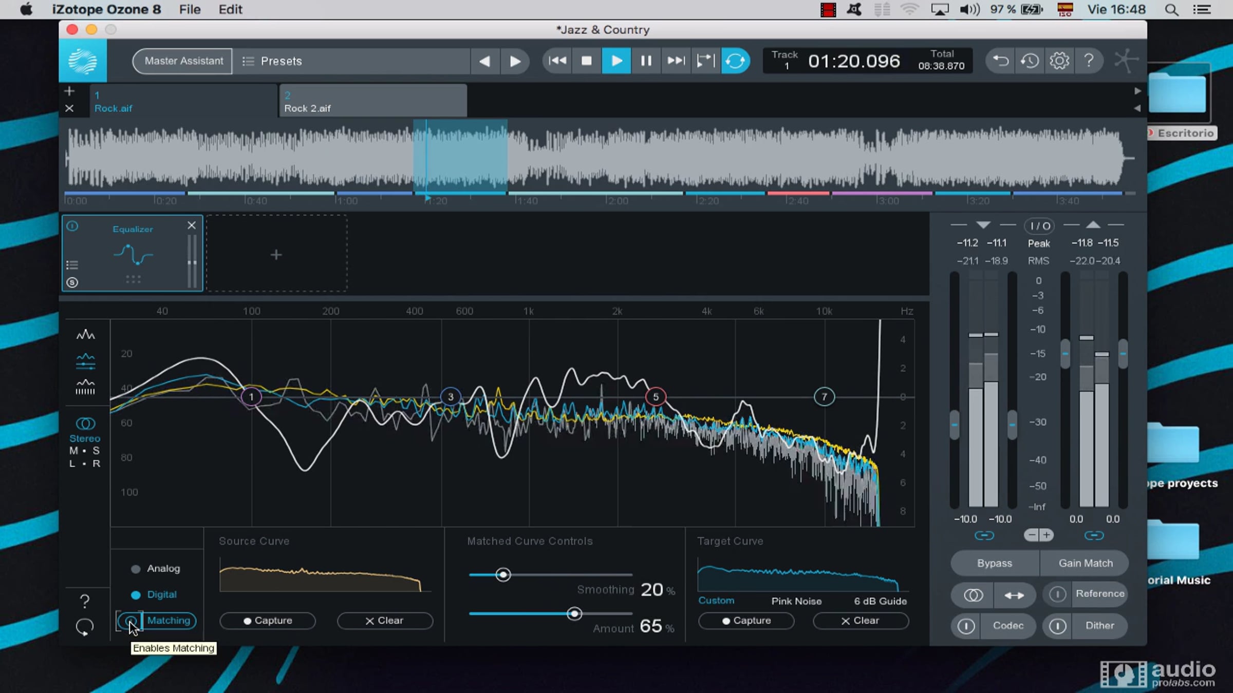Select the Analog EQ mode radio button

pos(136,569)
